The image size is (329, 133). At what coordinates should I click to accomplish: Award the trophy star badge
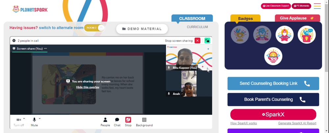[240, 35]
